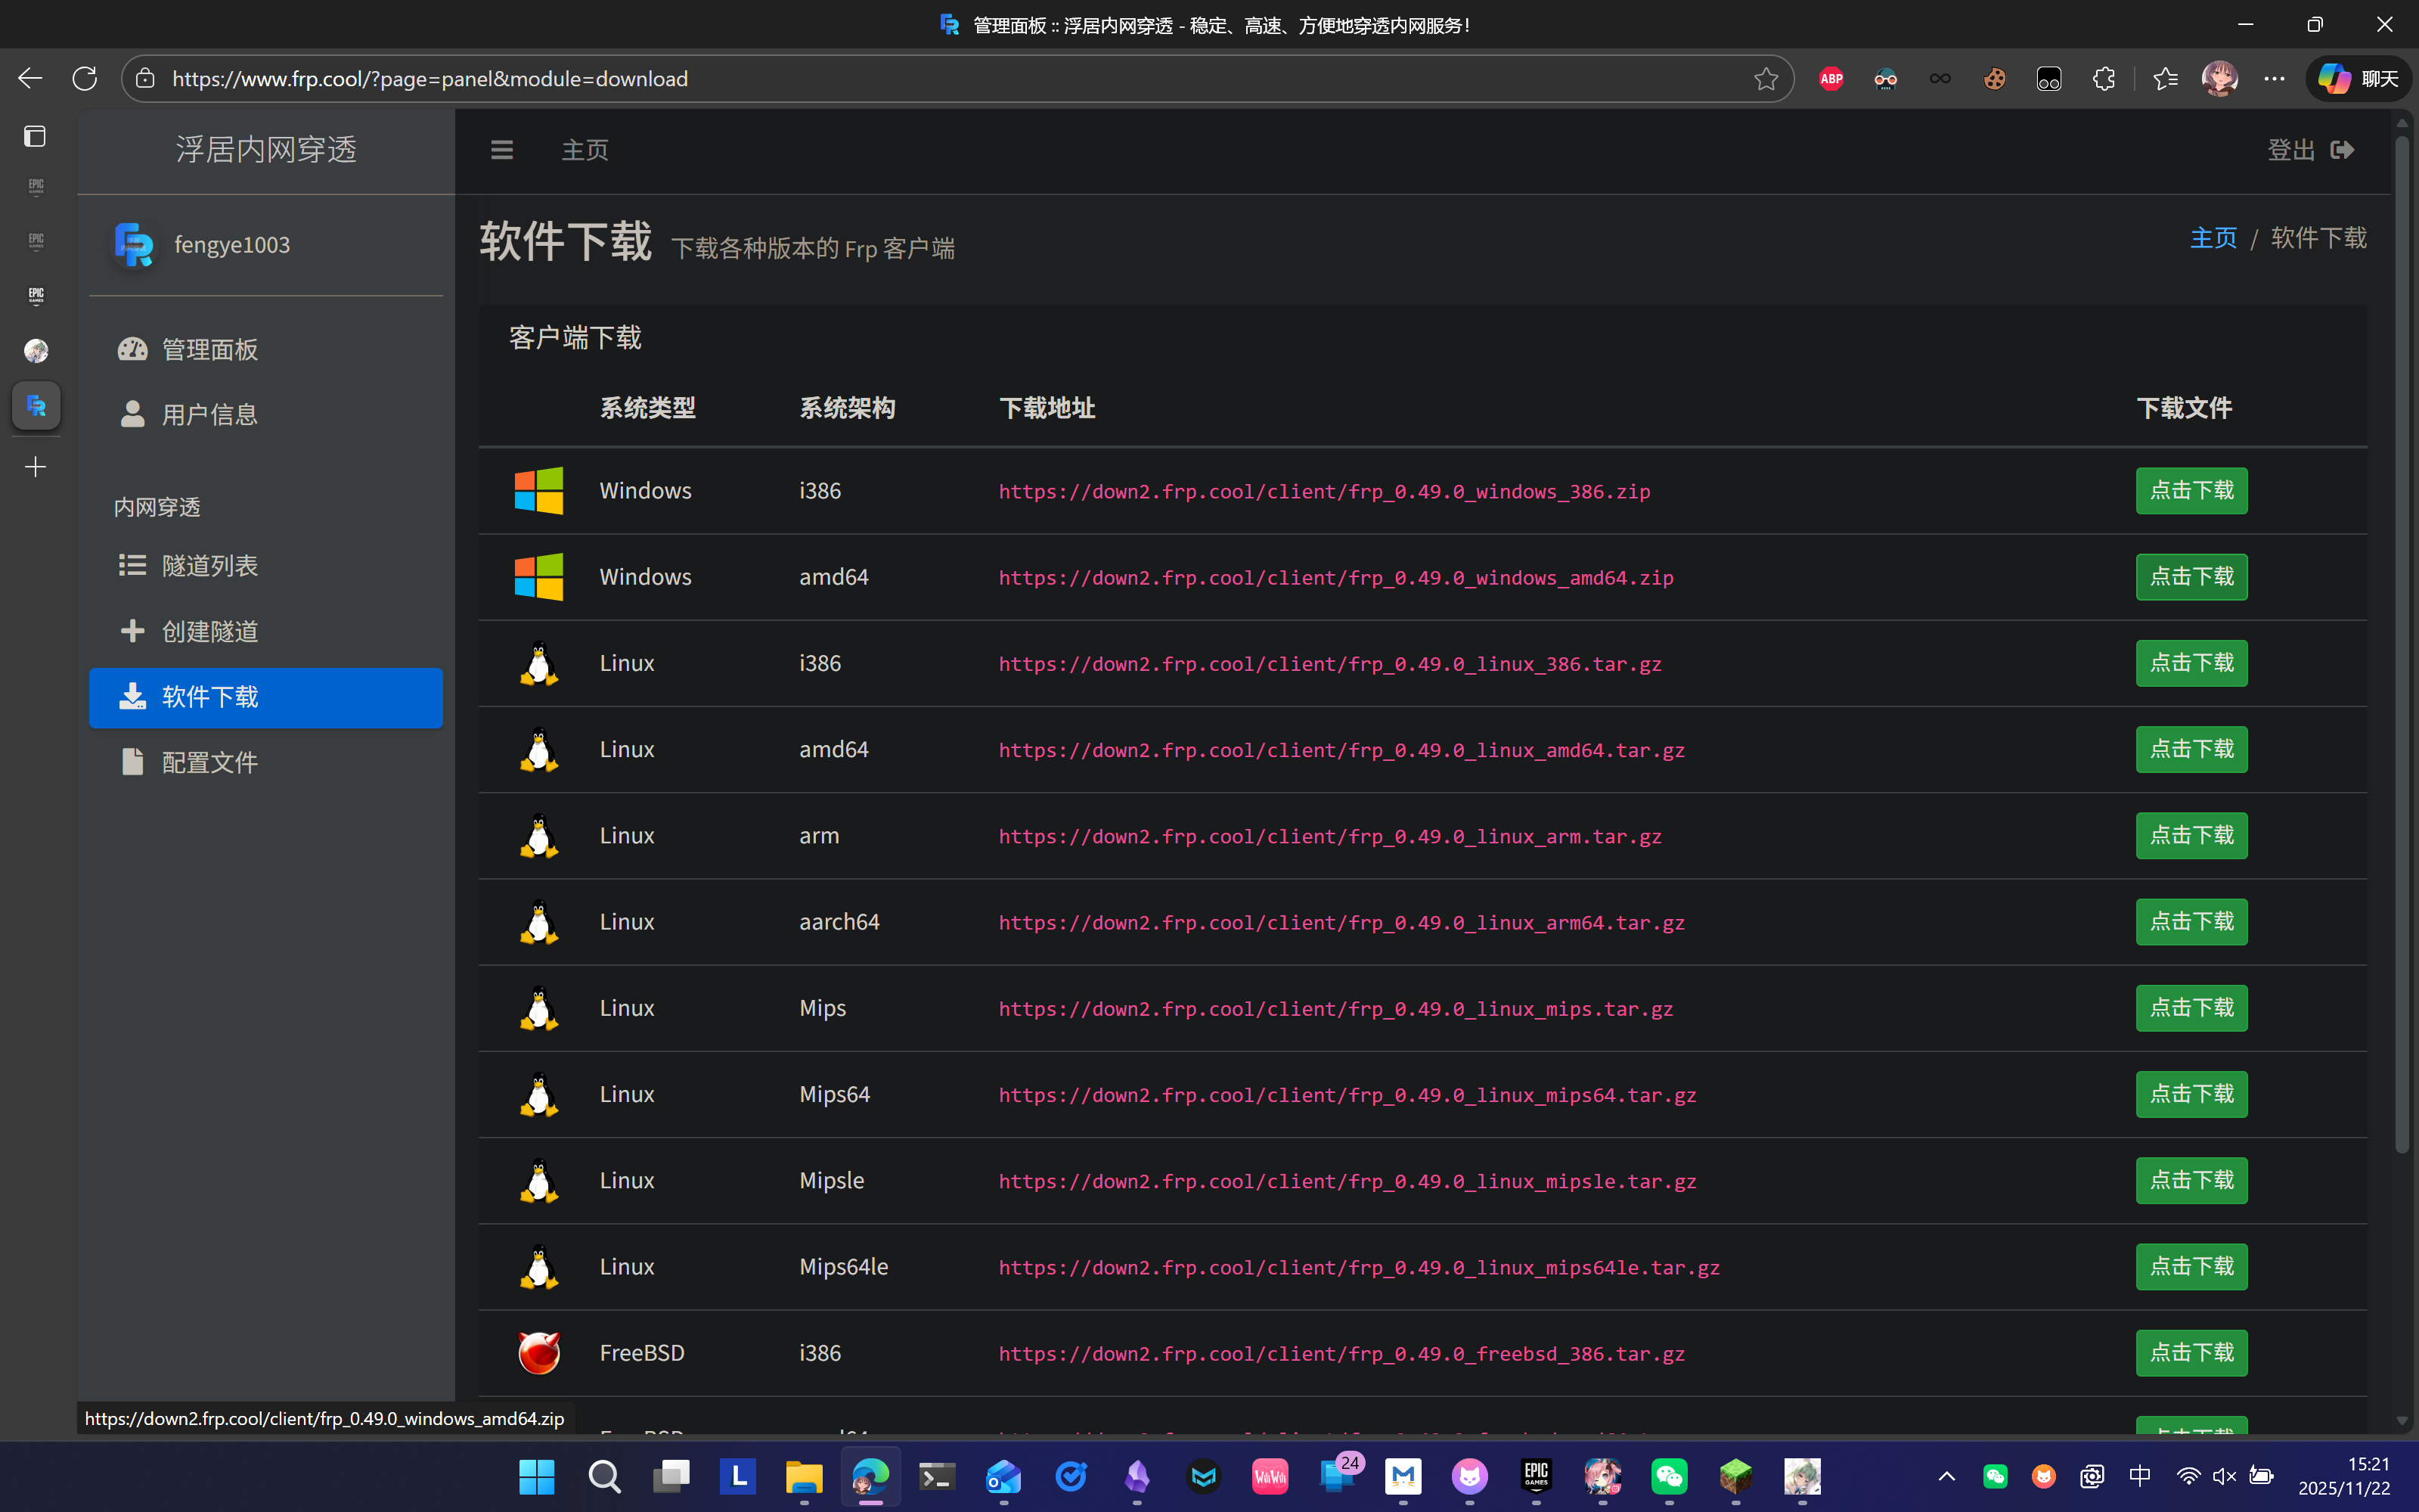Open WeChat from the taskbar
2419x1512 pixels.
[1670, 1476]
